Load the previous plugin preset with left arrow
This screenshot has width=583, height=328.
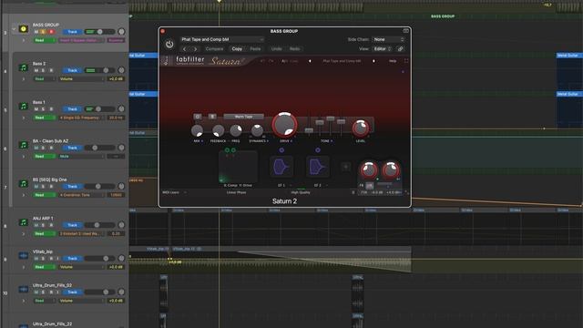click(184, 48)
